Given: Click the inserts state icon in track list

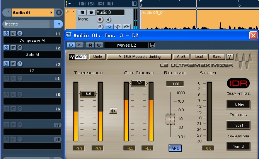Looking at the screenshot, I should pyautogui.click(x=109, y=27).
